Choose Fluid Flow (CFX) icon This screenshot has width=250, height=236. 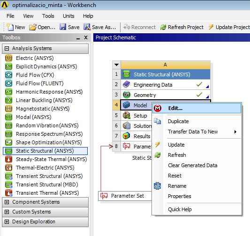click(x=8, y=75)
